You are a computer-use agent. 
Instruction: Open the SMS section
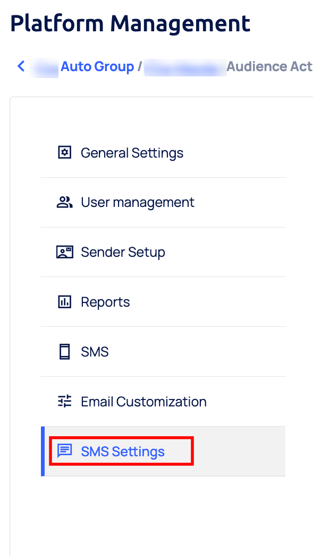click(x=95, y=351)
